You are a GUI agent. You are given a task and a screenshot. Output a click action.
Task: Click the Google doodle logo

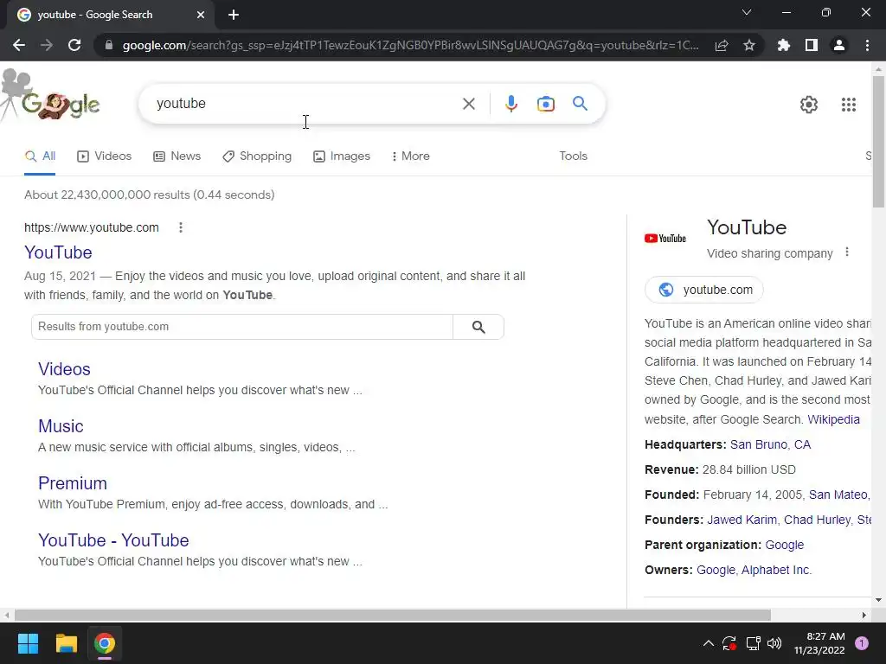tap(51, 96)
